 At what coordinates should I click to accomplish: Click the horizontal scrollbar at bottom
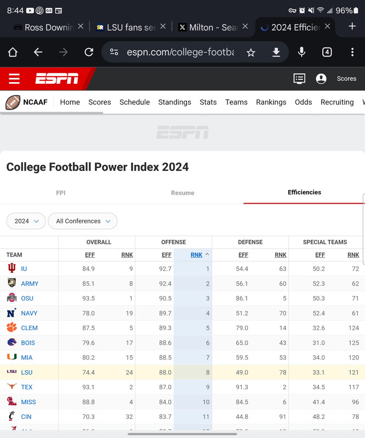(x=182, y=434)
